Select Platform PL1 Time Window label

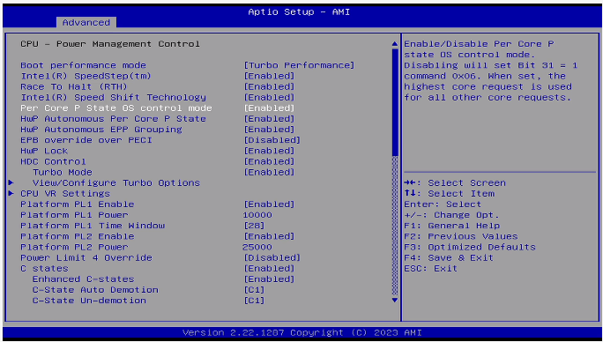click(93, 226)
